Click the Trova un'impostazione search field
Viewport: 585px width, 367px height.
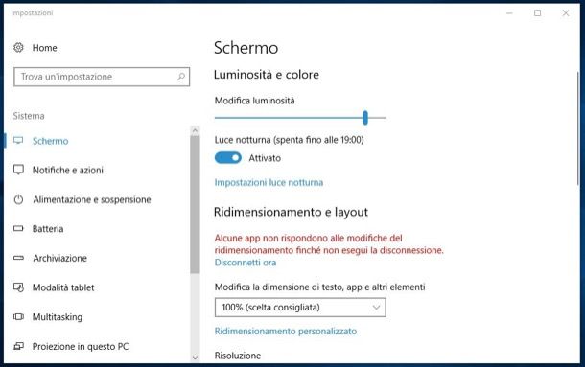click(102, 77)
